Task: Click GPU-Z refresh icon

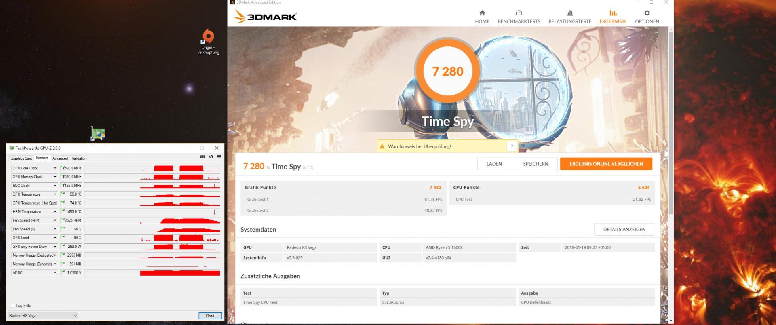Action: coord(211,156)
